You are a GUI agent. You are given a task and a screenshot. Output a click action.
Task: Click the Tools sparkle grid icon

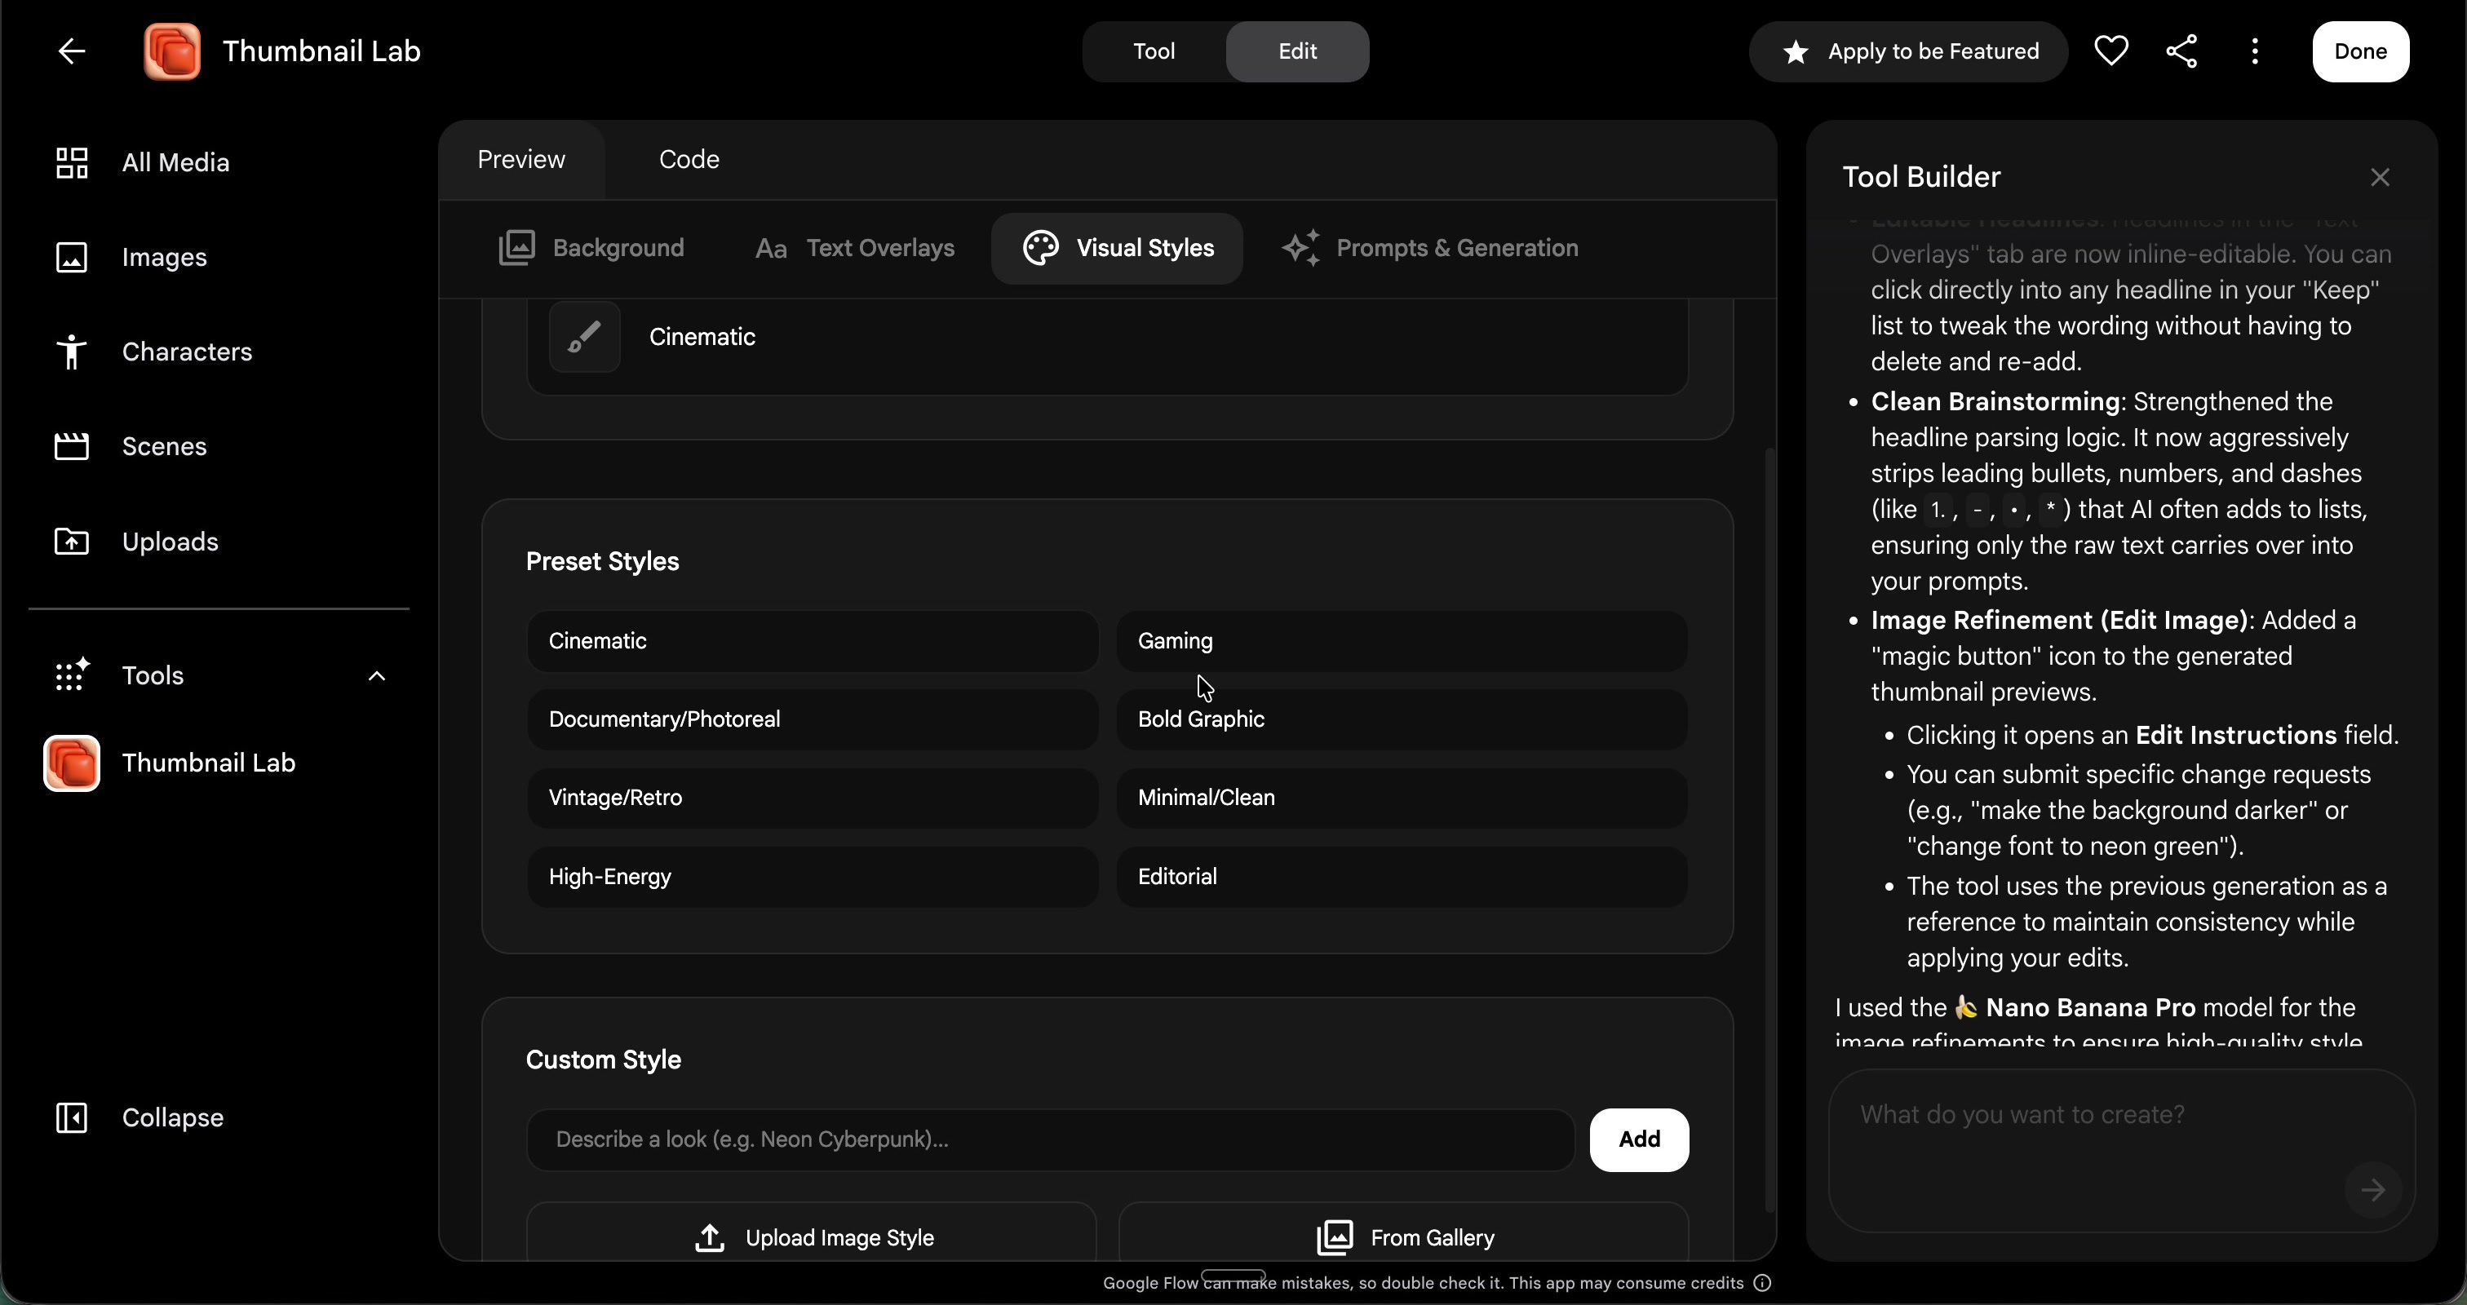click(72, 675)
